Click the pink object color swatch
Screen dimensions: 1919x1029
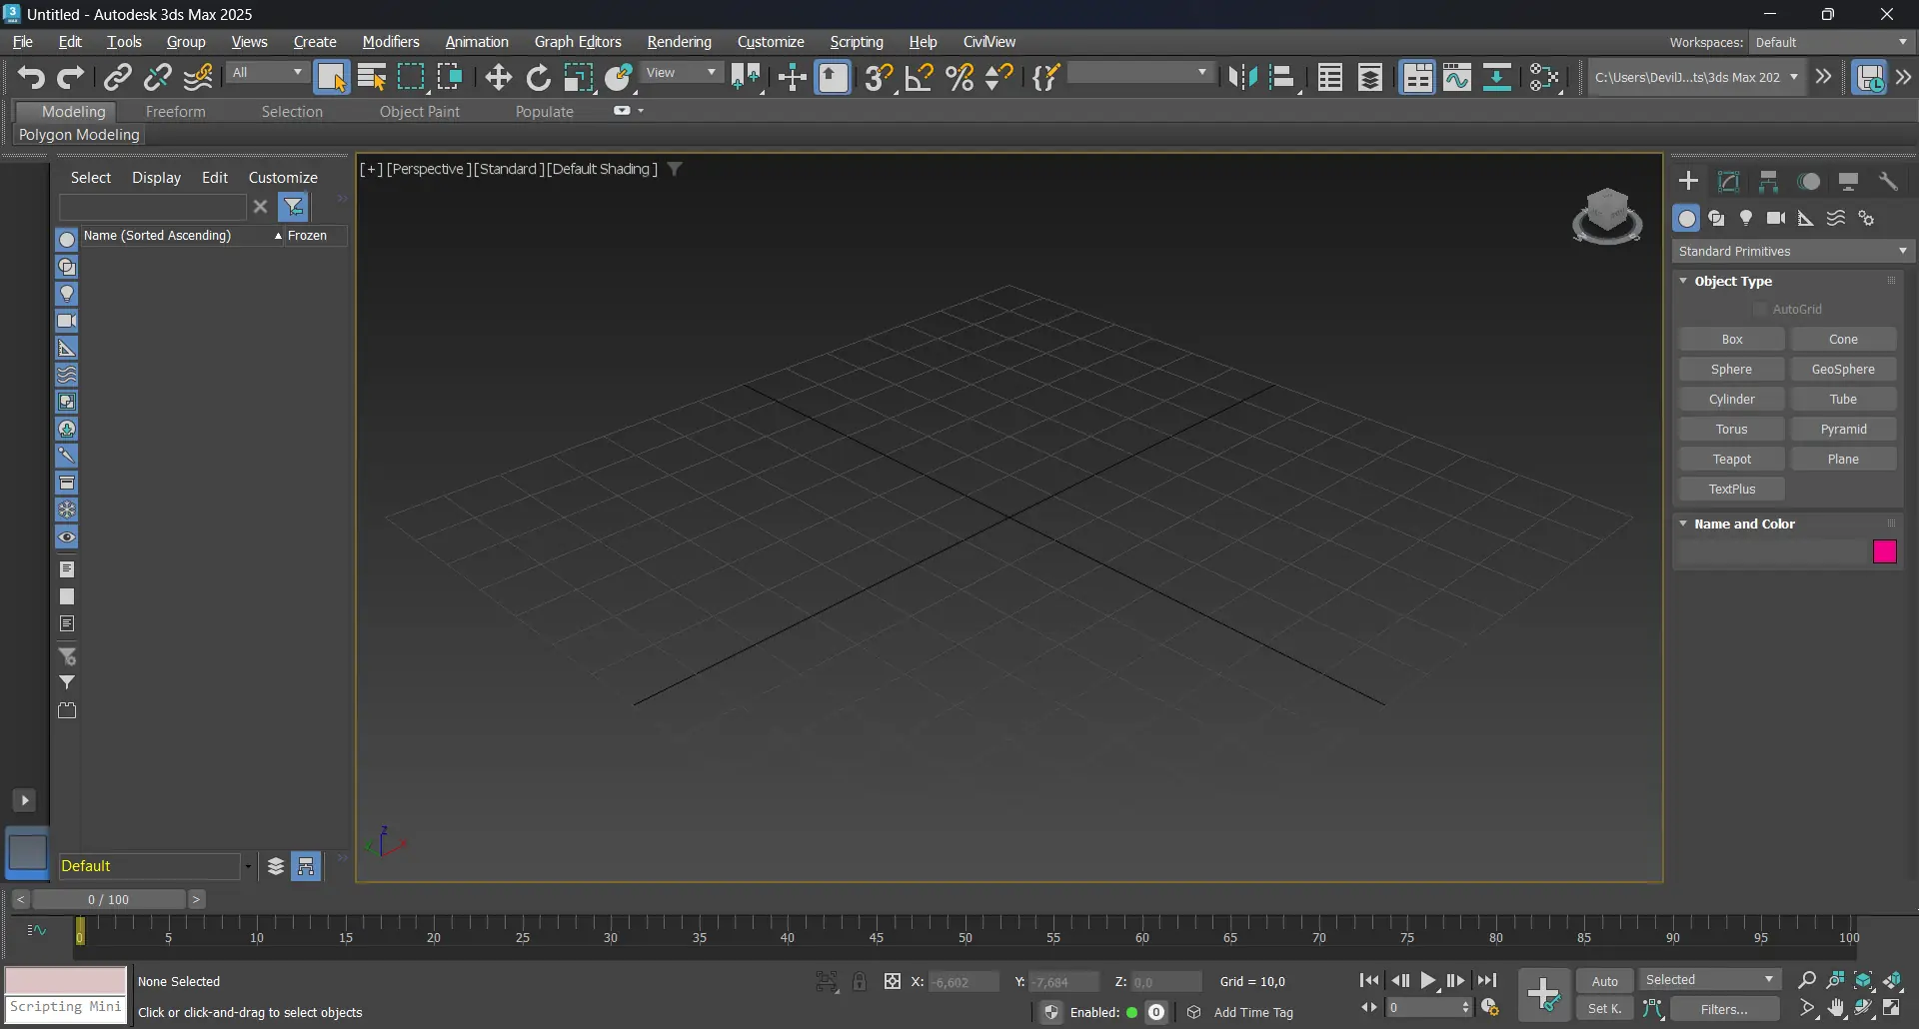[x=1884, y=552]
